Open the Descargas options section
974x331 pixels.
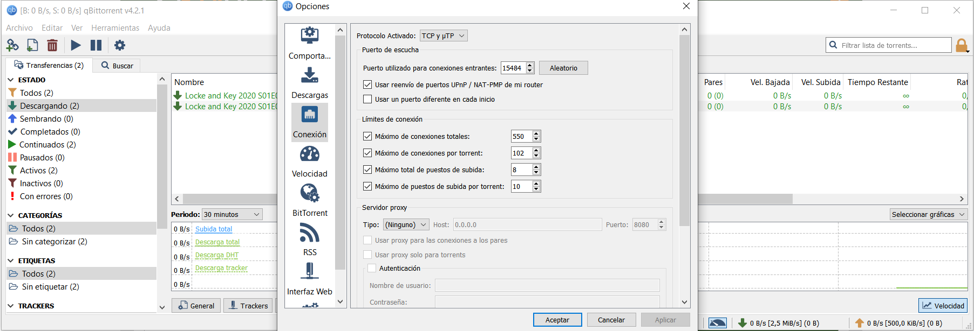click(x=309, y=83)
